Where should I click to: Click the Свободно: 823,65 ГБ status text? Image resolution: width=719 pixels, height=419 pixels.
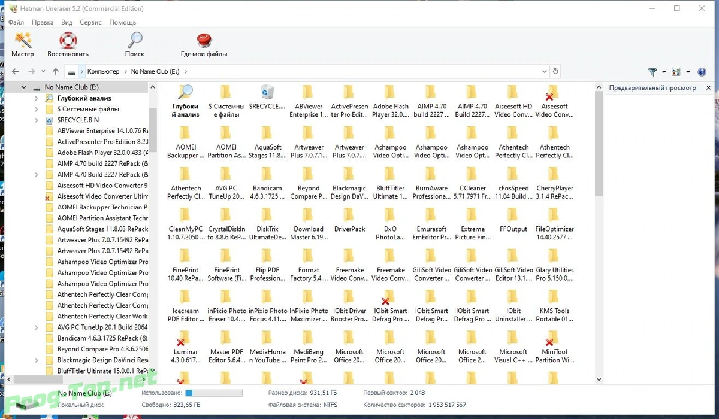pyautogui.click(x=171, y=405)
